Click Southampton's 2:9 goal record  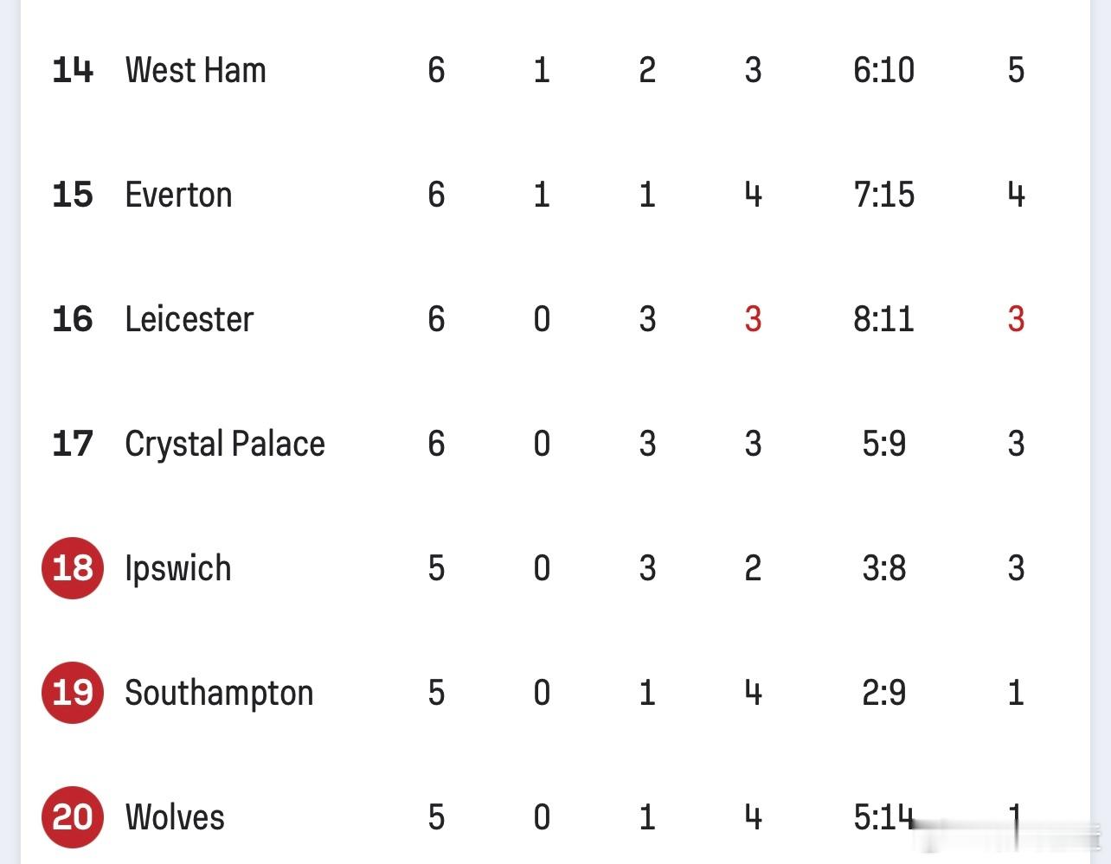pos(883,693)
